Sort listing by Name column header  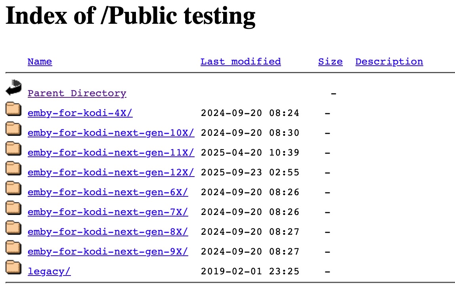(x=40, y=62)
